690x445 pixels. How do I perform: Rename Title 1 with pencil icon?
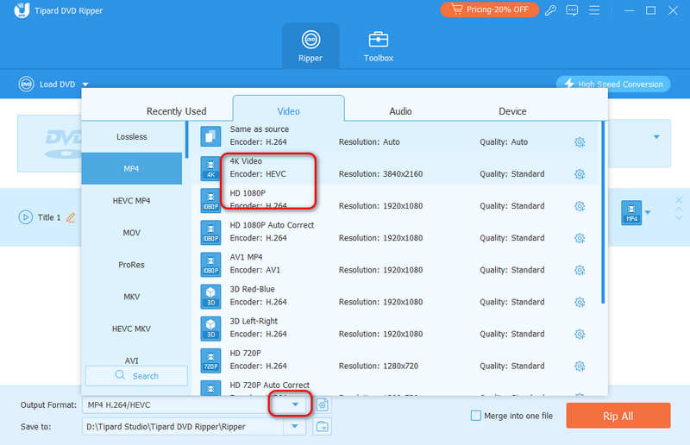(71, 217)
